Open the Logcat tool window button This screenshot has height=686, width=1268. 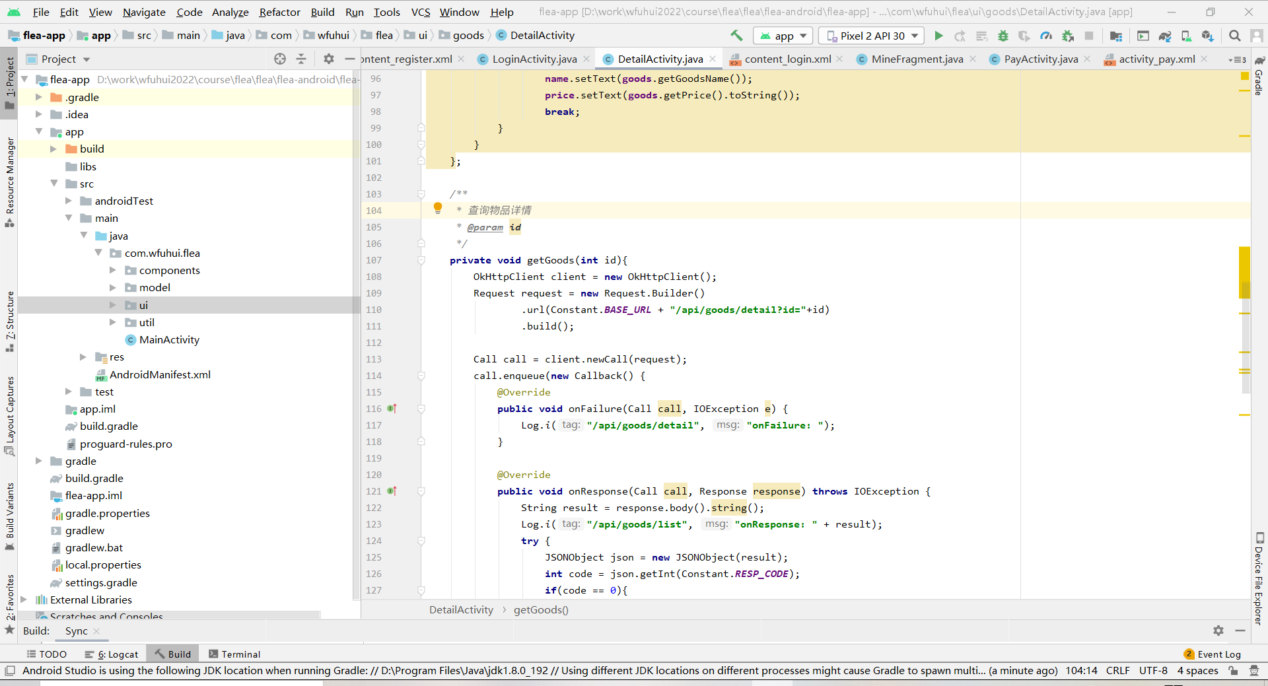112,654
